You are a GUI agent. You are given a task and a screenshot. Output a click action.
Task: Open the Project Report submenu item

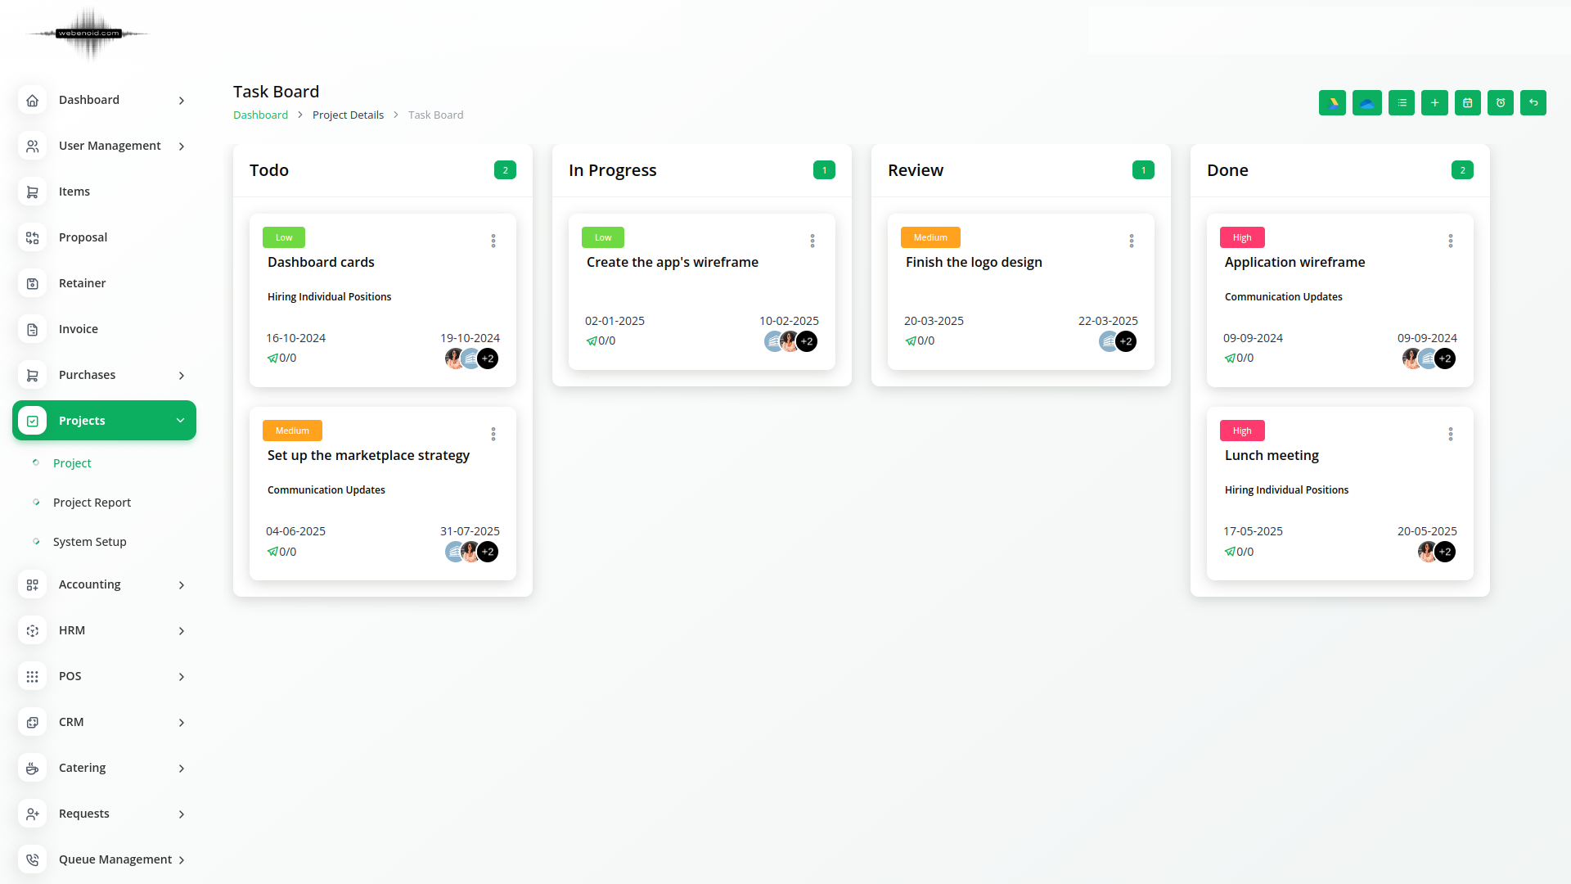pyautogui.click(x=92, y=503)
